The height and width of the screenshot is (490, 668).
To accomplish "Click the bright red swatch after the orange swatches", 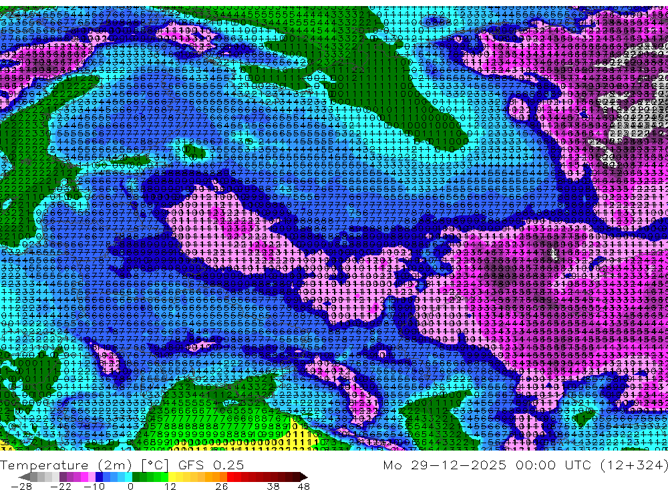I will 230,477.
